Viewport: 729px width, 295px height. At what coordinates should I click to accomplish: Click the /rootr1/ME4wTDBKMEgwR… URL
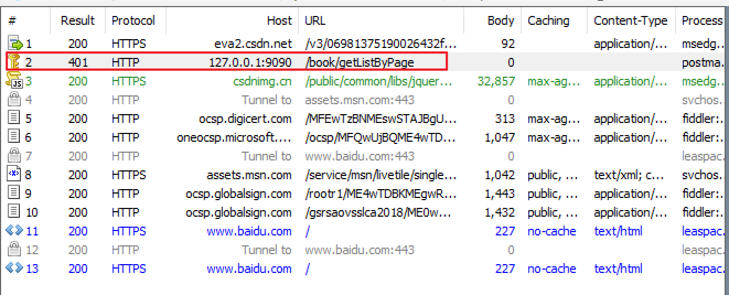[x=380, y=194]
